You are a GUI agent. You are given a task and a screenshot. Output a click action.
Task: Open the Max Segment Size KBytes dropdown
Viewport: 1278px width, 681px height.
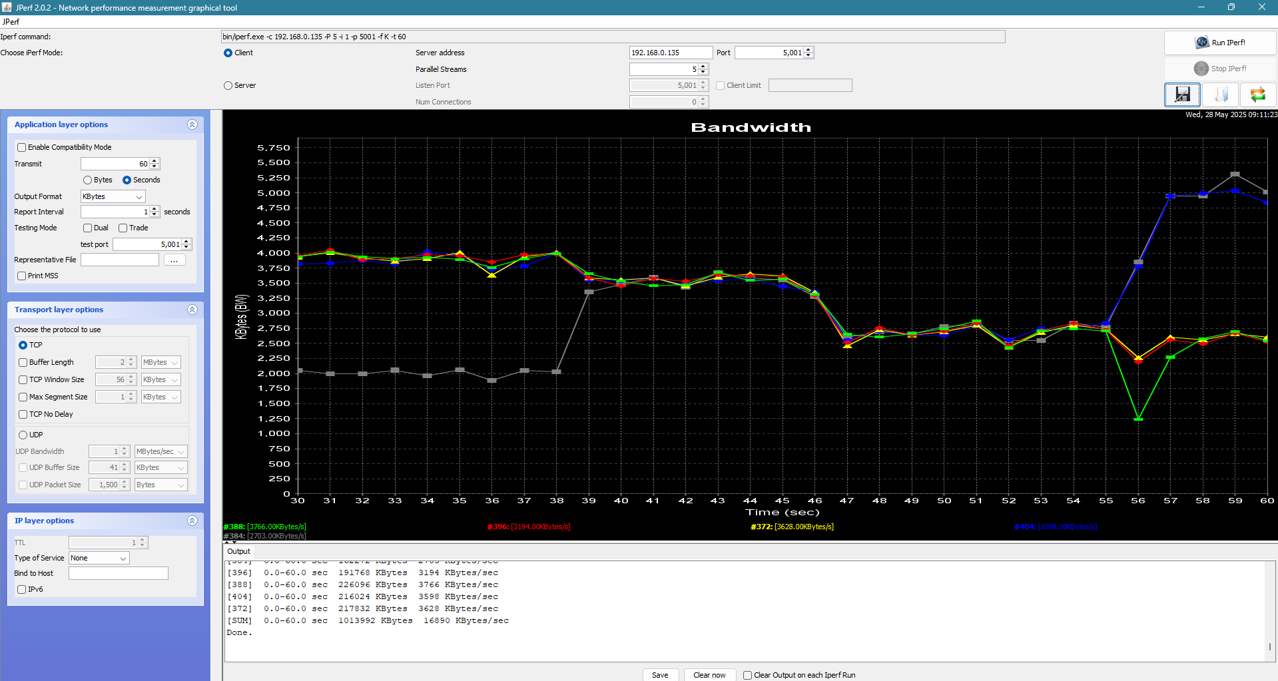(160, 397)
